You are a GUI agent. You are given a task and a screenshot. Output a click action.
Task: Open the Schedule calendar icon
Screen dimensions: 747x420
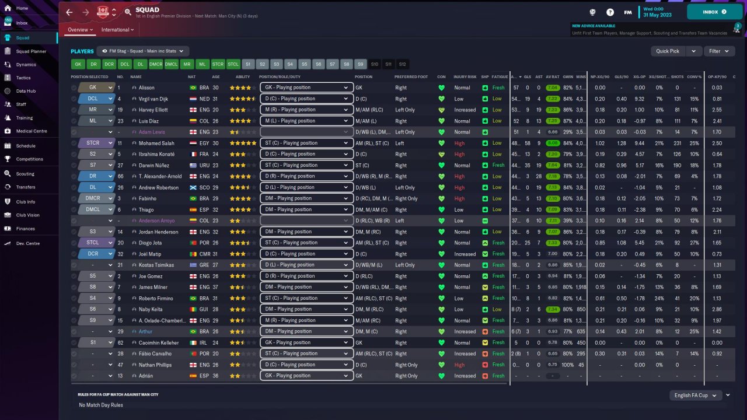click(x=8, y=146)
